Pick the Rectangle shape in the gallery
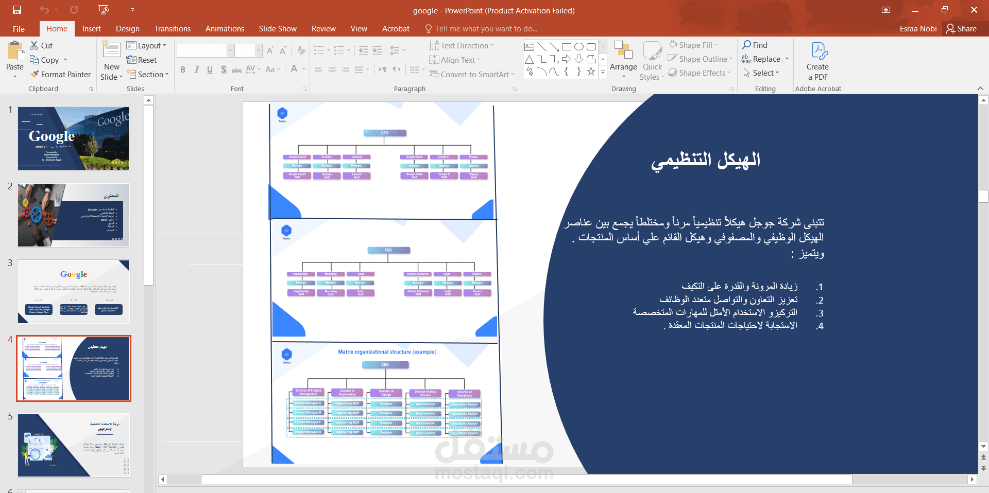Image resolution: width=989 pixels, height=493 pixels. coord(566,46)
